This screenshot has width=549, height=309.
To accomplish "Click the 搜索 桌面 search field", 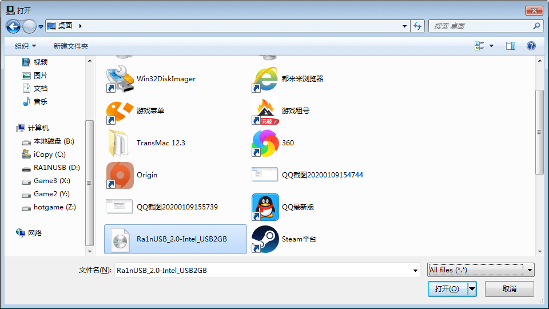I will tap(480, 26).
